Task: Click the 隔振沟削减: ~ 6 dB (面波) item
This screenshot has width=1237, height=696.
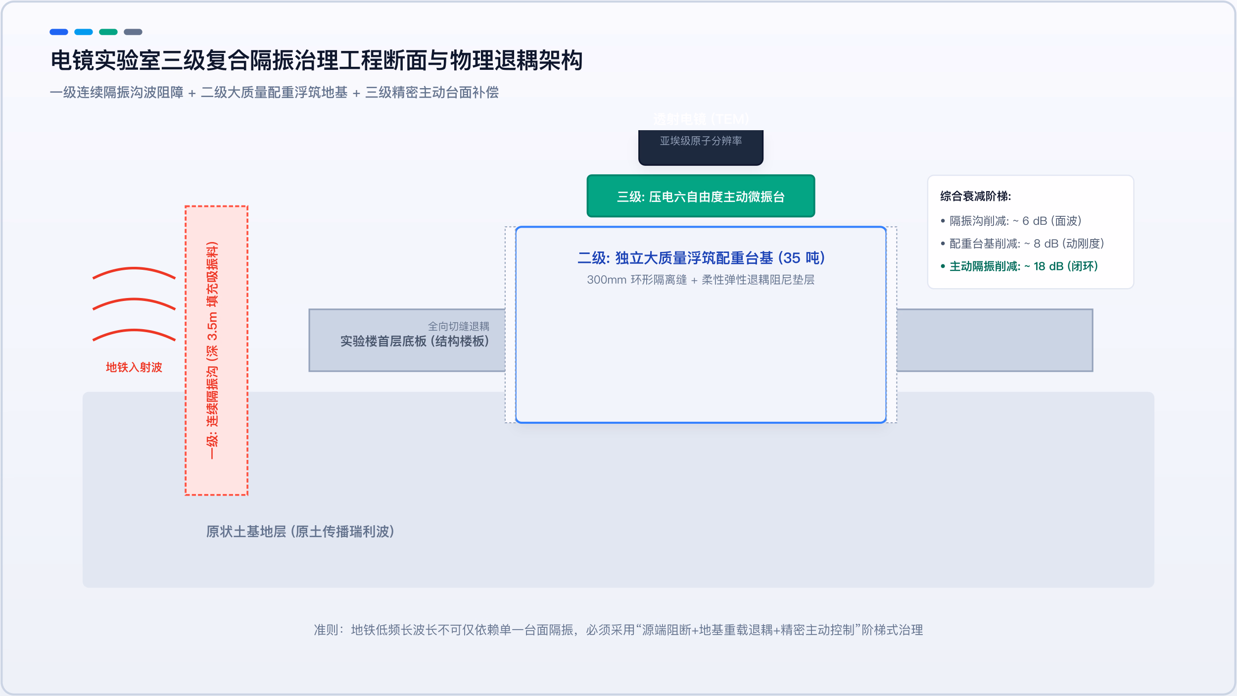Action: point(1011,221)
